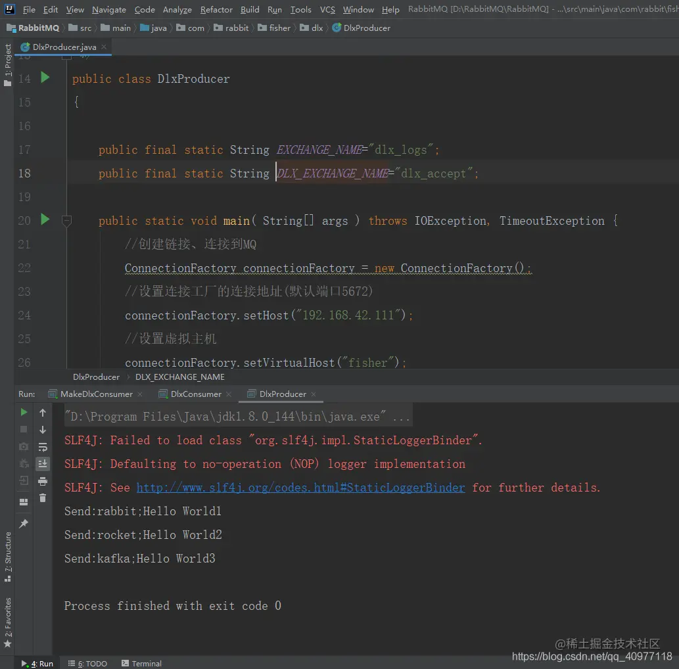
Task: Select rabbit package in the navigation bar
Action: [x=231, y=28]
